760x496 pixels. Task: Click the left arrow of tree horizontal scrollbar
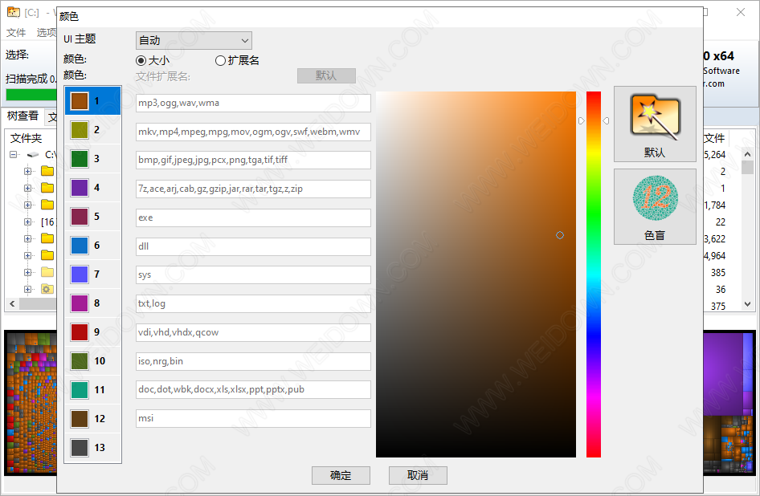12,303
